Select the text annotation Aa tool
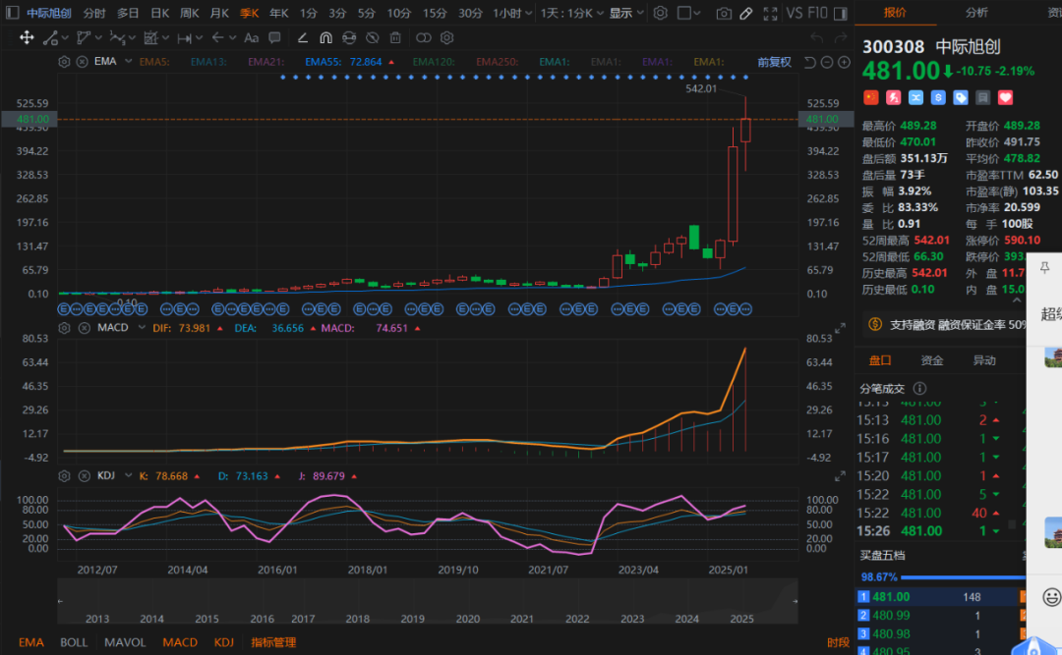The image size is (1062, 655). [251, 38]
